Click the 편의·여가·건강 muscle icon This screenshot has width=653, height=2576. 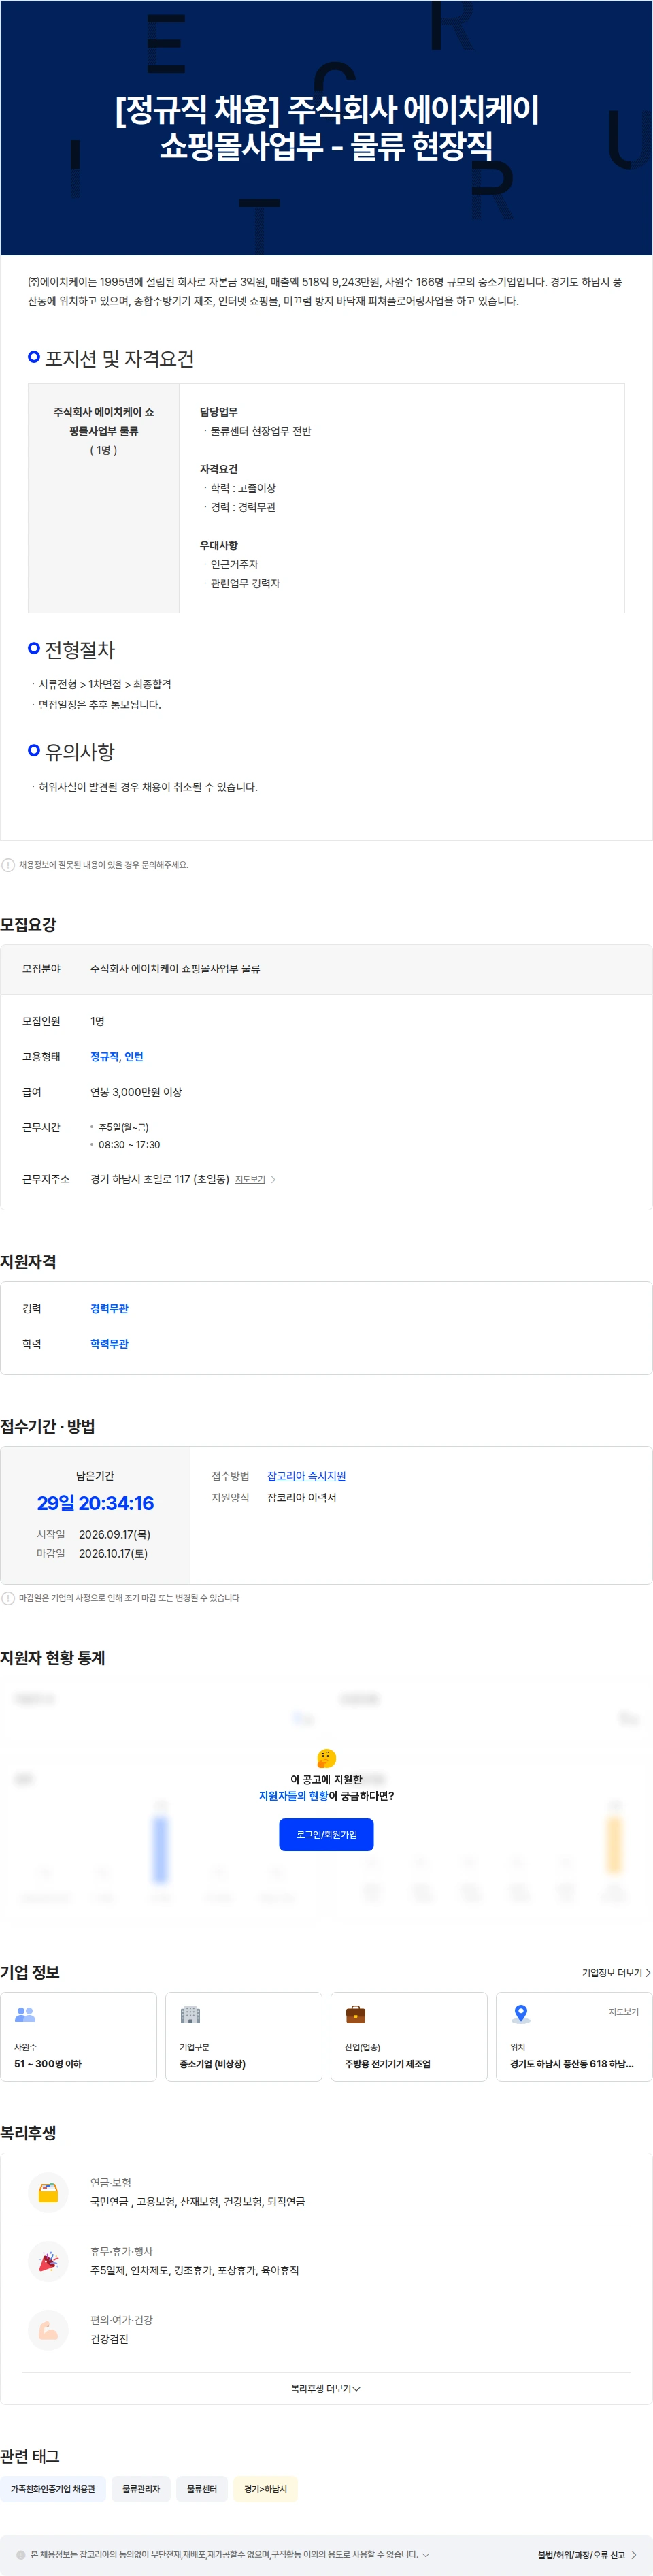tap(48, 2330)
